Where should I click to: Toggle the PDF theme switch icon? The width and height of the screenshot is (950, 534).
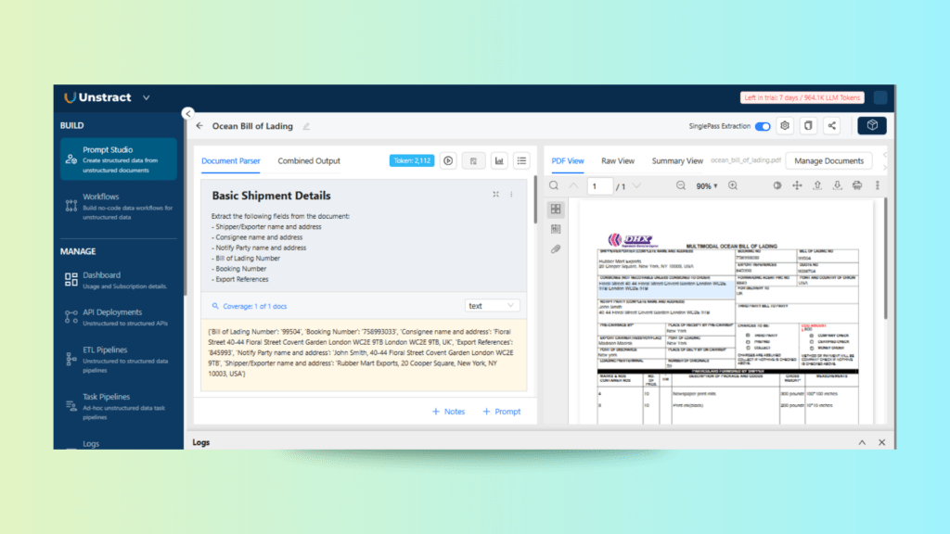click(777, 186)
